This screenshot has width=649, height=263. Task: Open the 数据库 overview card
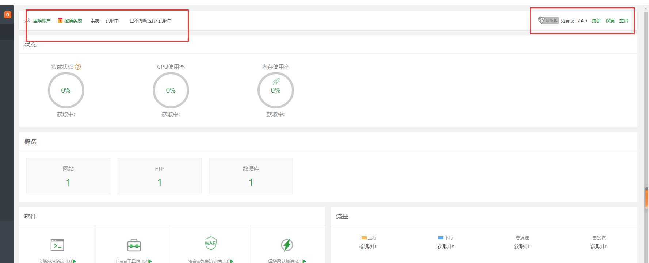(251, 176)
